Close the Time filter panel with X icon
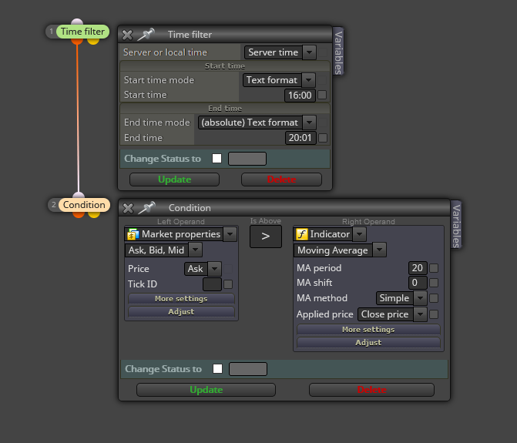 [x=127, y=35]
